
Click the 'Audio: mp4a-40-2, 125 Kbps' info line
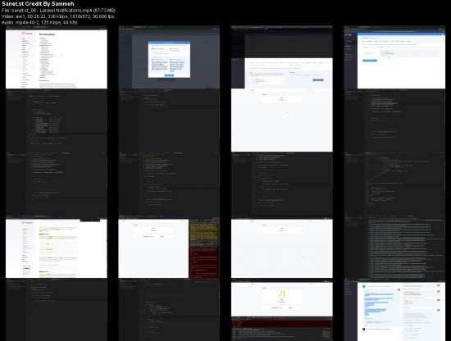[39, 22]
